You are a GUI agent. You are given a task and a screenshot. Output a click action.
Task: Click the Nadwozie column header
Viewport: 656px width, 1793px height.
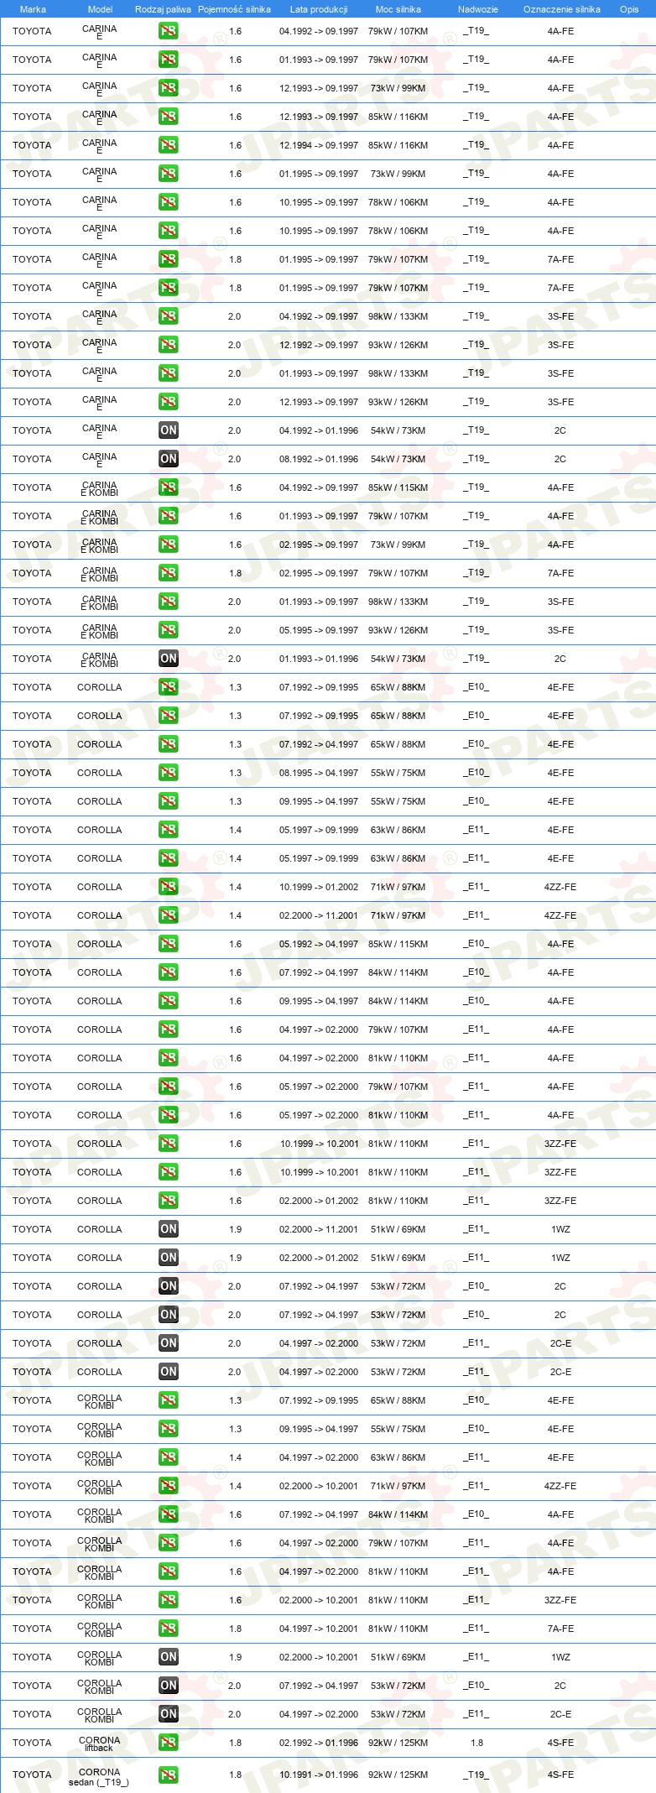pyautogui.click(x=478, y=9)
